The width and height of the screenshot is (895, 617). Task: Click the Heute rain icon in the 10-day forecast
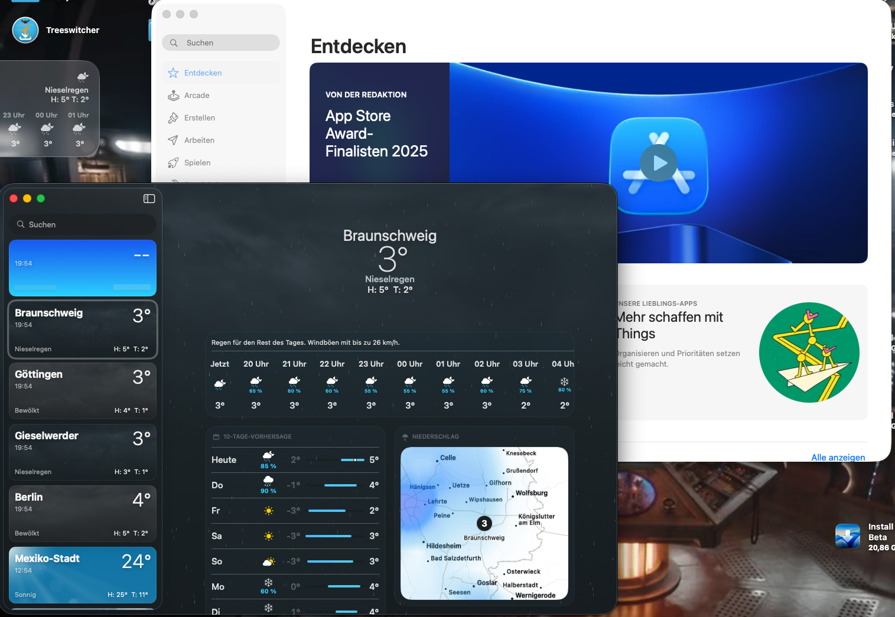point(268,455)
